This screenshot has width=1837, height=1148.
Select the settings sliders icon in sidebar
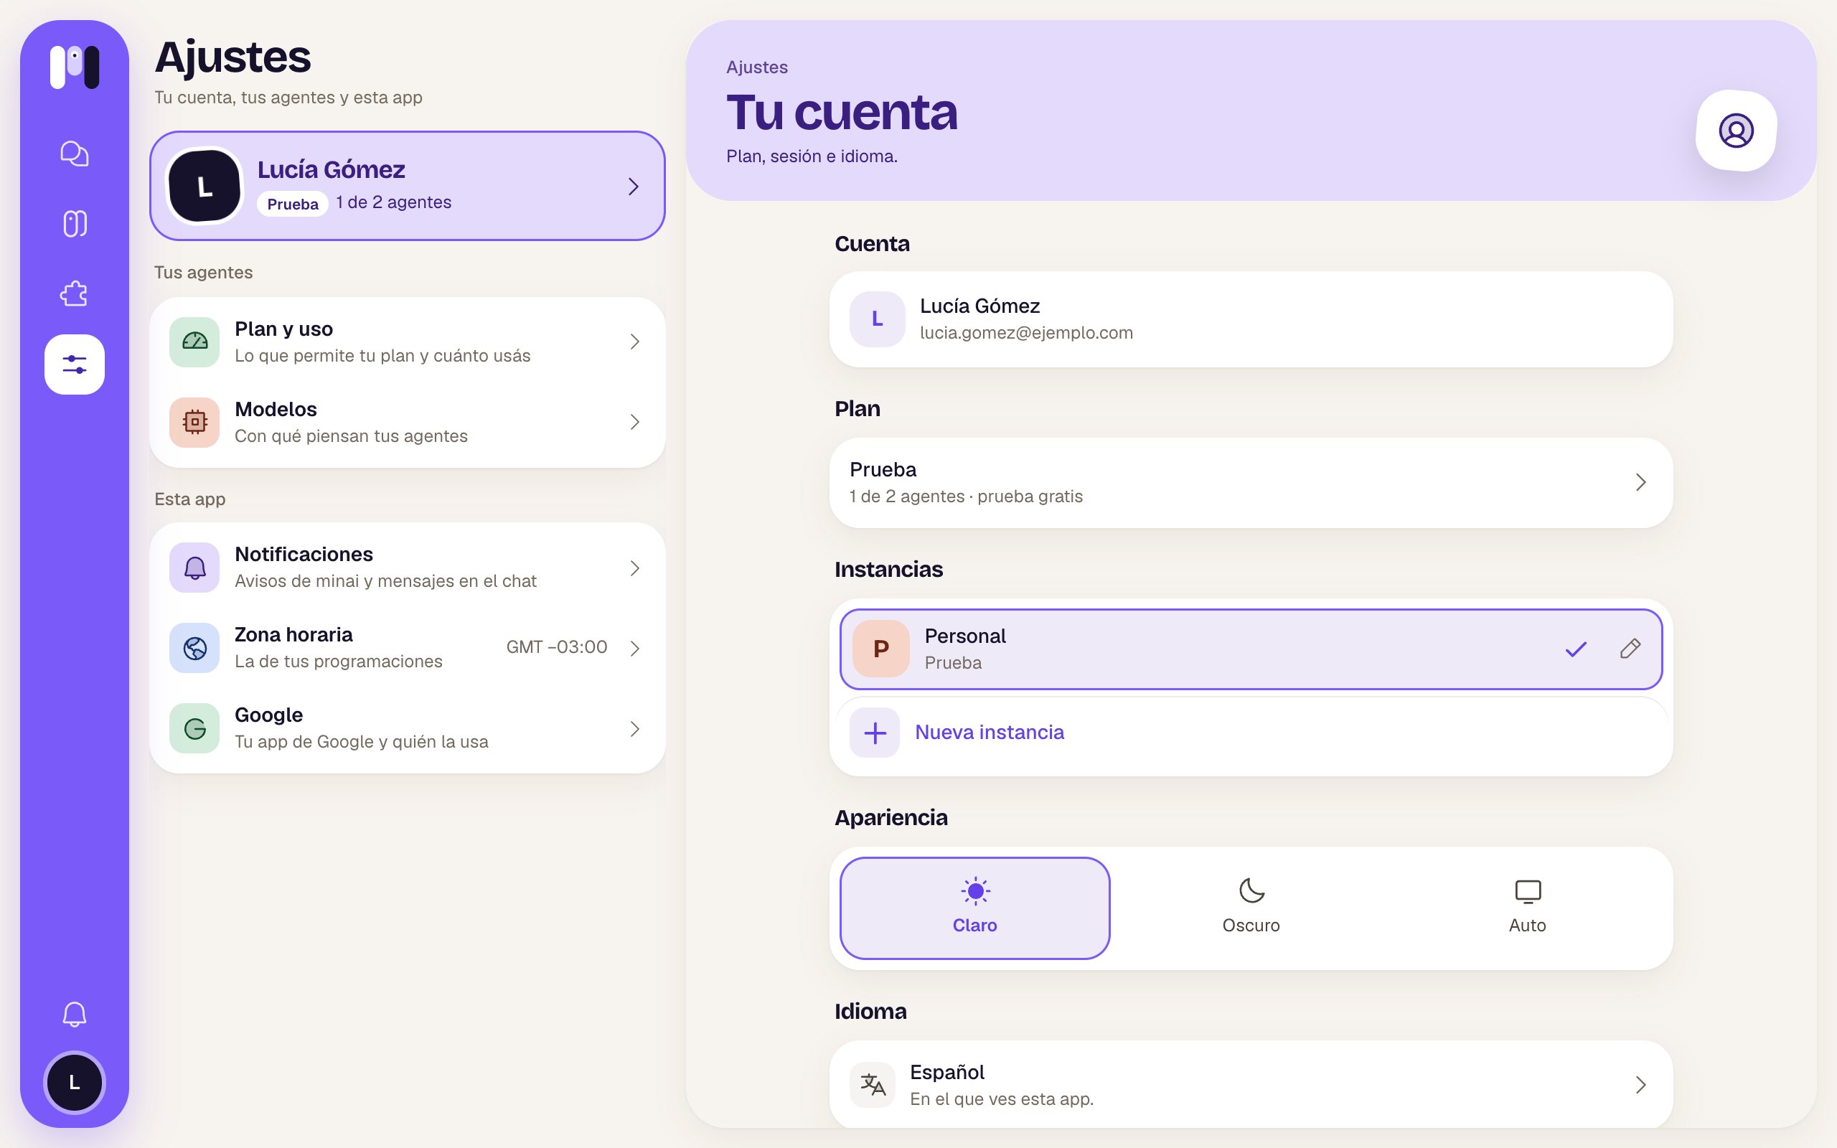point(75,364)
